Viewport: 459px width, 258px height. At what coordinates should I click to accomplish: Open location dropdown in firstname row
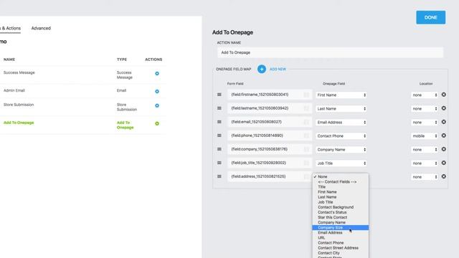pos(425,95)
